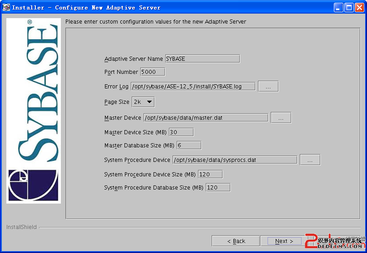Open the Page Size dropdown
Screen dimensions: 367x253
click(x=143, y=102)
